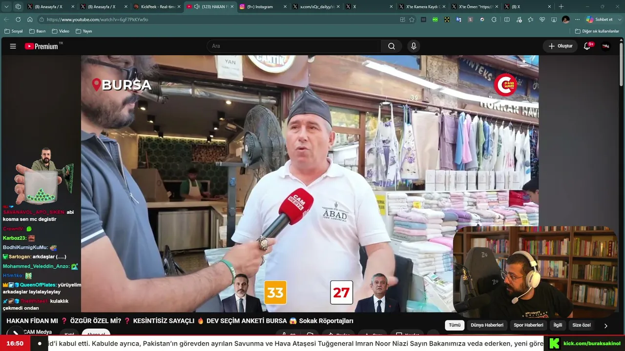Open the screenshot tool toolbar icon
This screenshot has width=625, height=351.
pos(554,19)
